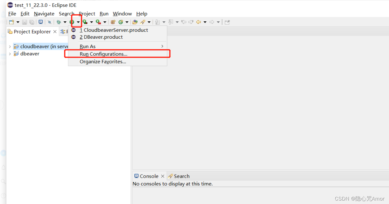
Task: Click the External Tools run icon
Action: [98, 22]
